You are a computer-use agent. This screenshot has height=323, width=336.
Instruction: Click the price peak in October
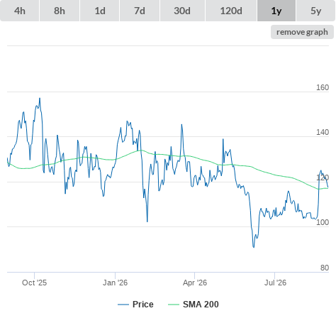pyautogui.click(x=40, y=98)
